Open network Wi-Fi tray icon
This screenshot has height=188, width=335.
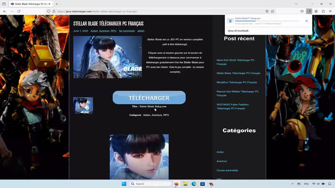(314, 184)
